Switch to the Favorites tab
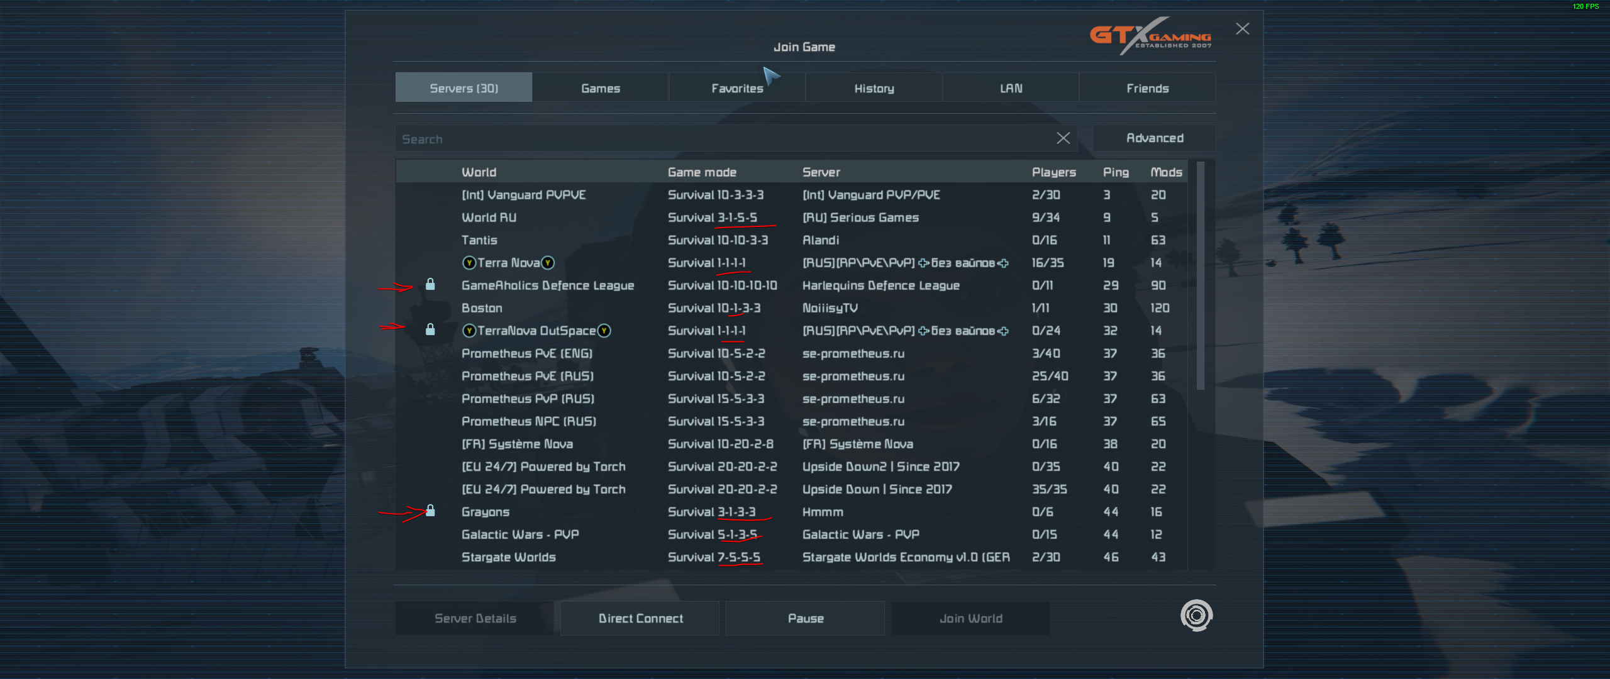This screenshot has width=1610, height=679. pyautogui.click(x=737, y=88)
